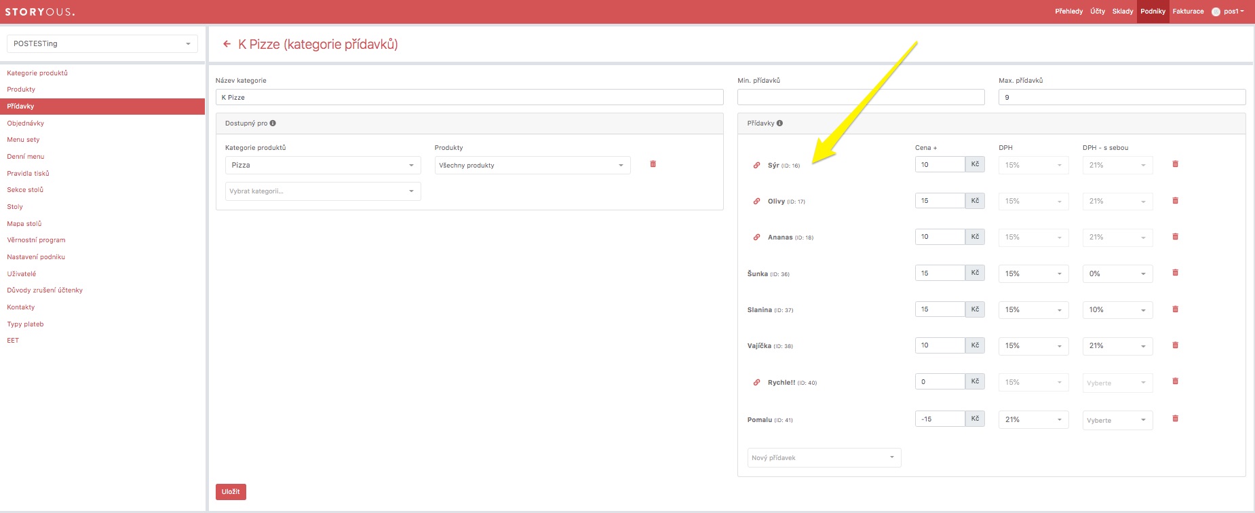Open DPH s sebou dropdown for Slanina

pos(1118,309)
